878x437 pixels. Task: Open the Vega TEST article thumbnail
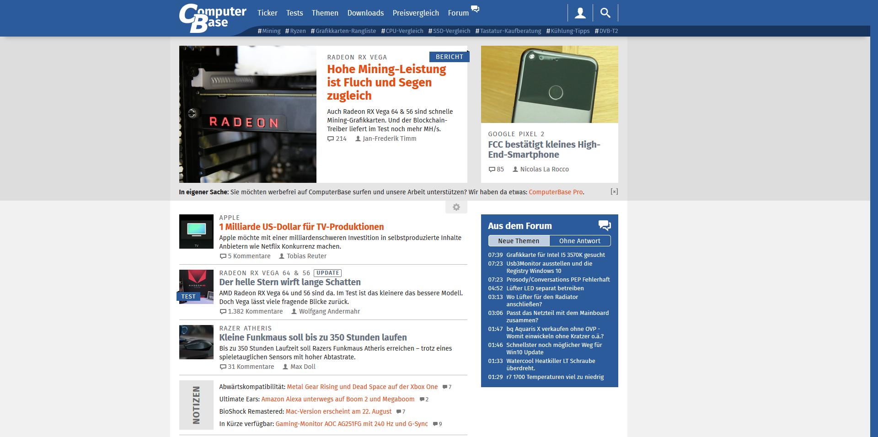point(196,287)
